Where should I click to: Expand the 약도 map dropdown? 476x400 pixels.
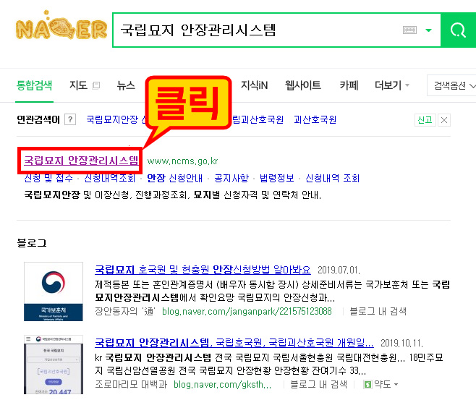[x=386, y=385]
